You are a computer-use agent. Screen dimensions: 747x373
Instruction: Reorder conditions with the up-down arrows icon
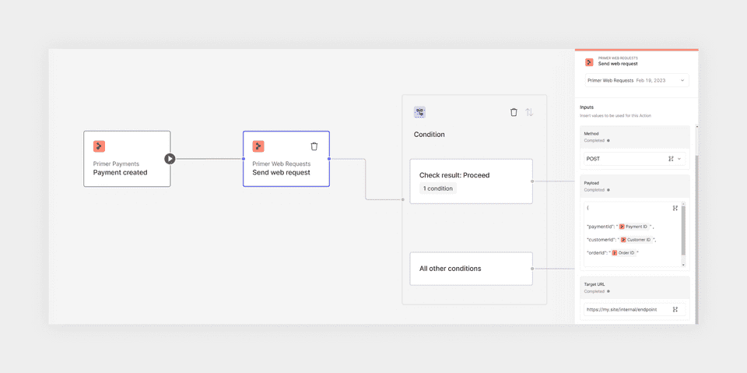click(529, 112)
